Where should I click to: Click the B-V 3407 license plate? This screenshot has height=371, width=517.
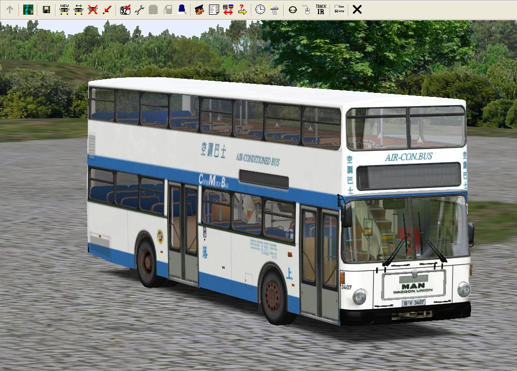pyautogui.click(x=414, y=302)
